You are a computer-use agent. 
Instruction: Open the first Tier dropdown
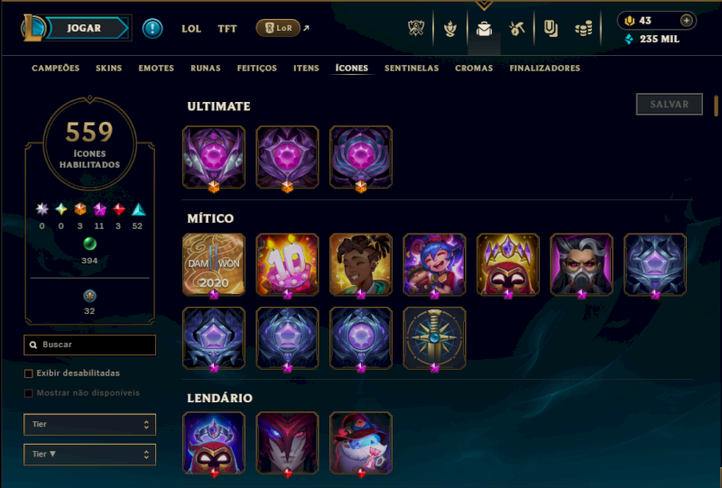89,425
